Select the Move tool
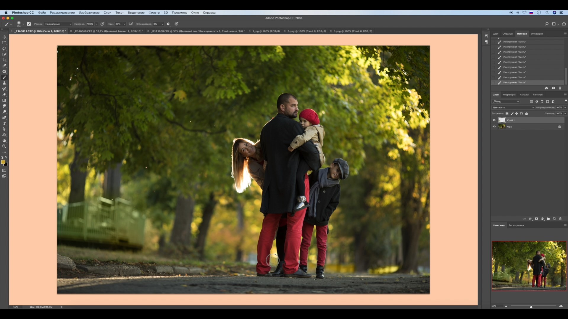The height and width of the screenshot is (319, 568). point(4,37)
